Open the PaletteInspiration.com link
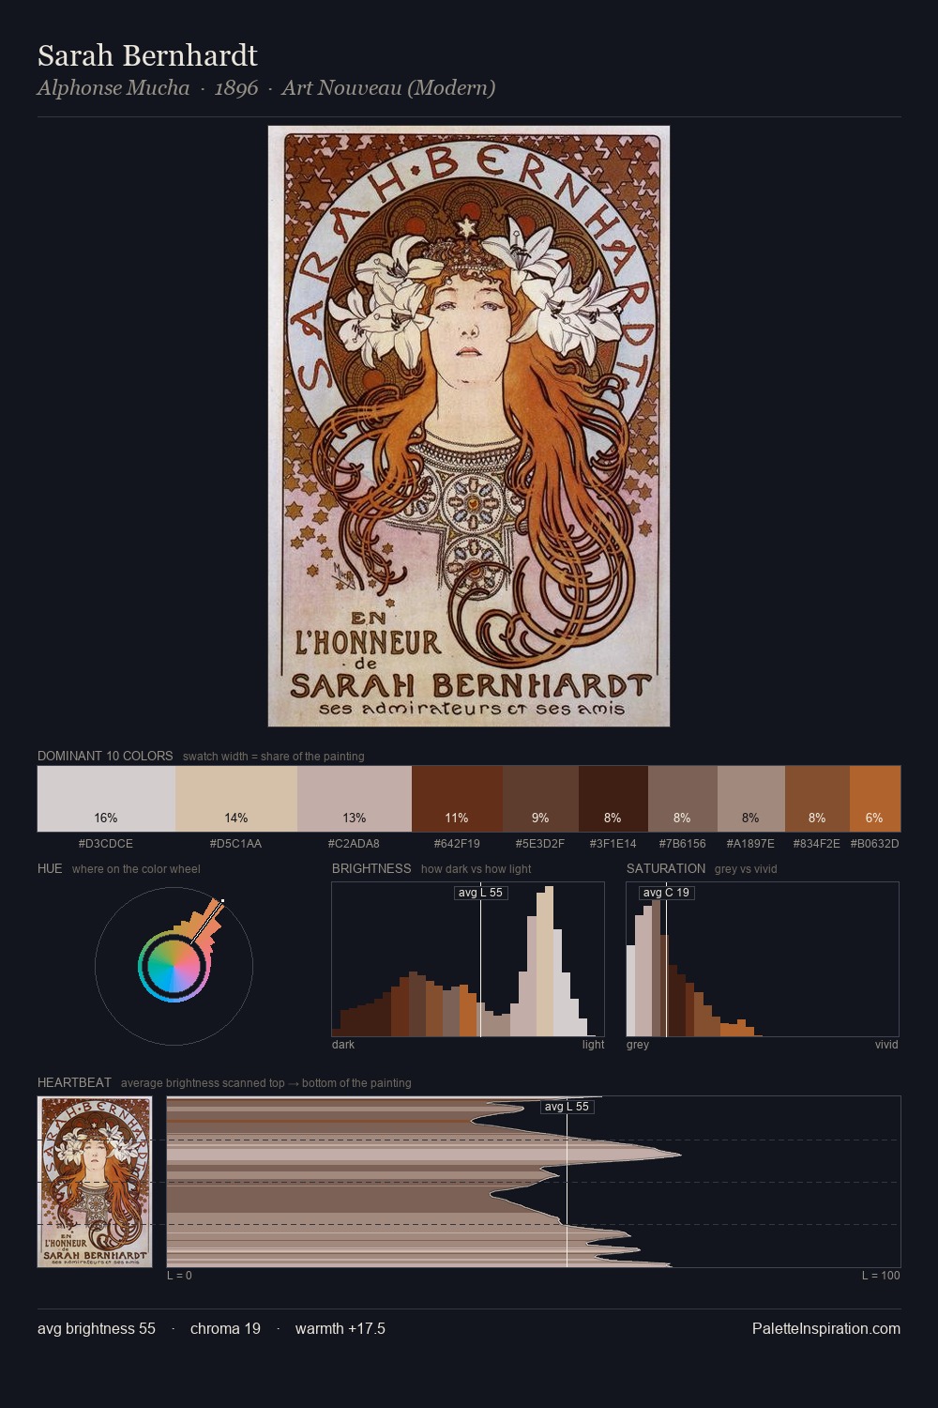The width and height of the screenshot is (938, 1408). pyautogui.click(x=826, y=1328)
